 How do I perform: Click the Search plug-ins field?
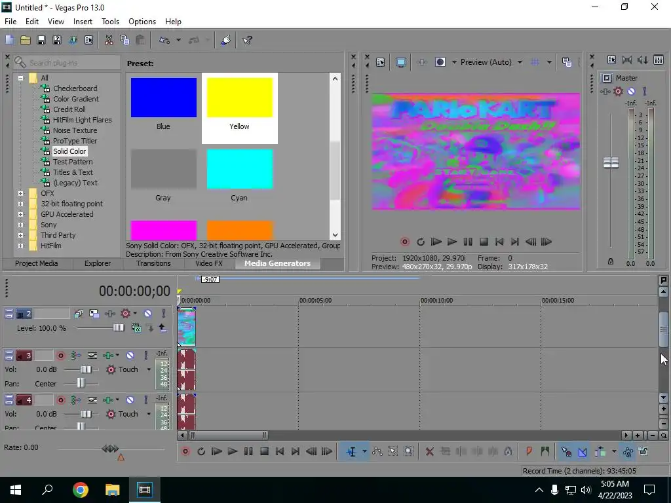[x=67, y=63]
